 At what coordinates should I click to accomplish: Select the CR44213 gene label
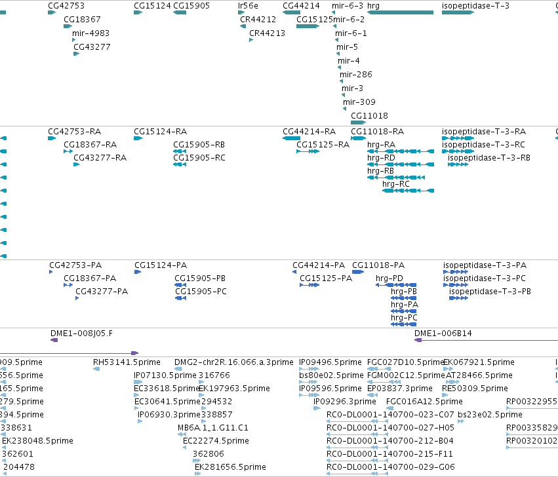pos(267,33)
